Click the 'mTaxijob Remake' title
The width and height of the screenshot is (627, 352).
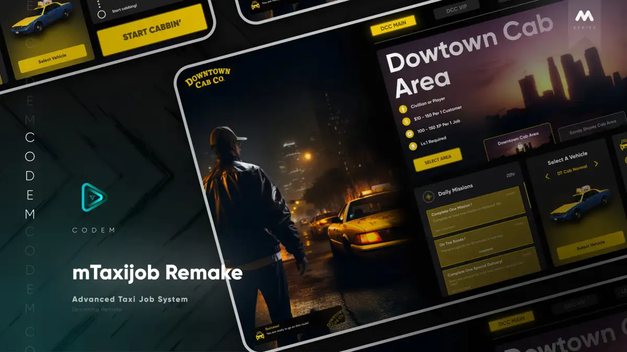click(157, 272)
